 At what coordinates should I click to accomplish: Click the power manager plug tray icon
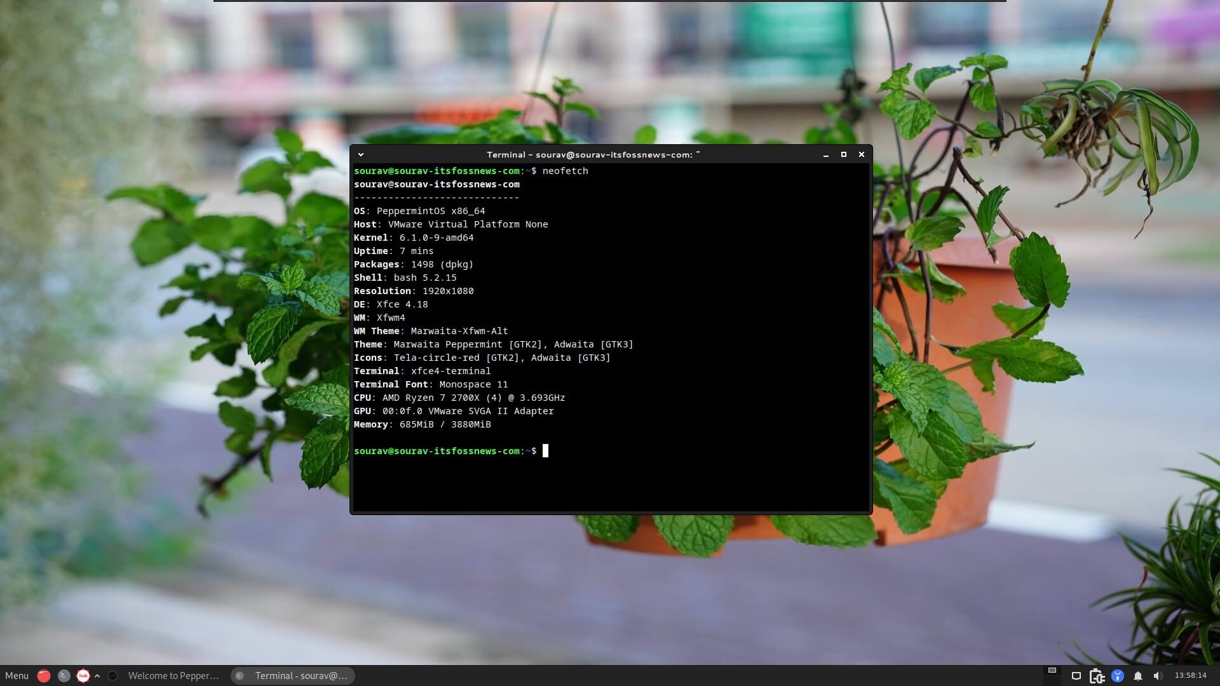1097,675
